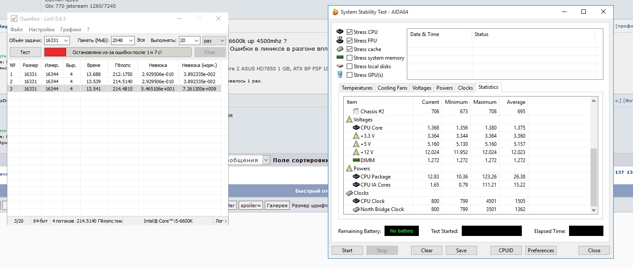The image size is (633, 278).
Task: Open Preferences in AIDA64
Action: pyautogui.click(x=541, y=251)
